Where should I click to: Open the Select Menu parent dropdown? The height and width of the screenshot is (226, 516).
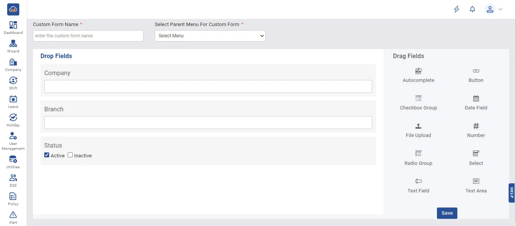(x=210, y=36)
